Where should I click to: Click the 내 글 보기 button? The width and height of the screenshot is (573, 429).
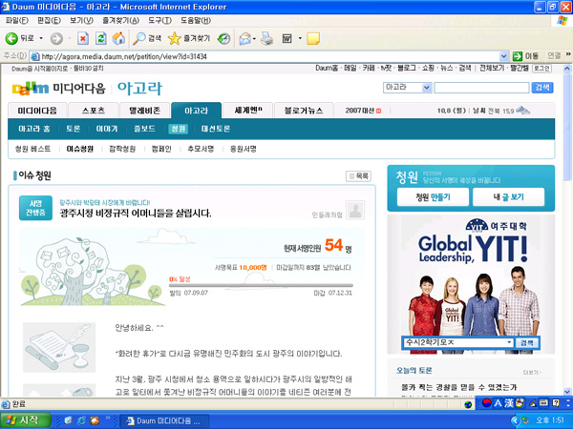(x=508, y=197)
